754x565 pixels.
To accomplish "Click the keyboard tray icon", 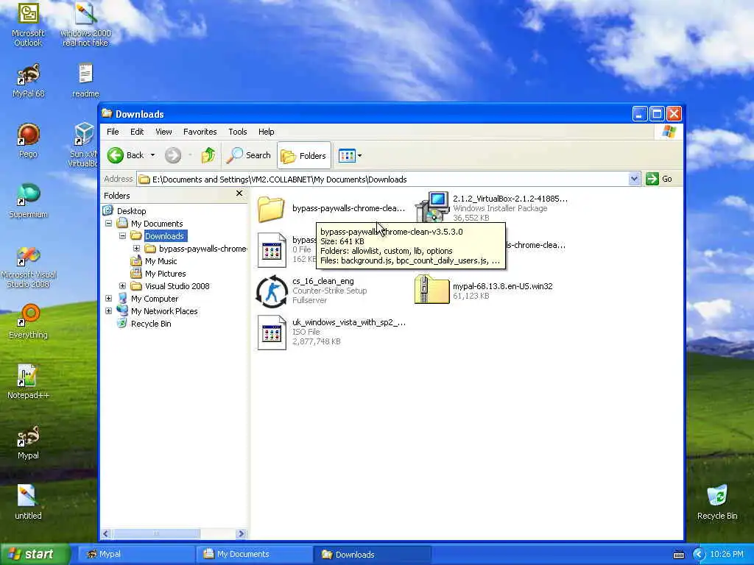I will point(678,555).
